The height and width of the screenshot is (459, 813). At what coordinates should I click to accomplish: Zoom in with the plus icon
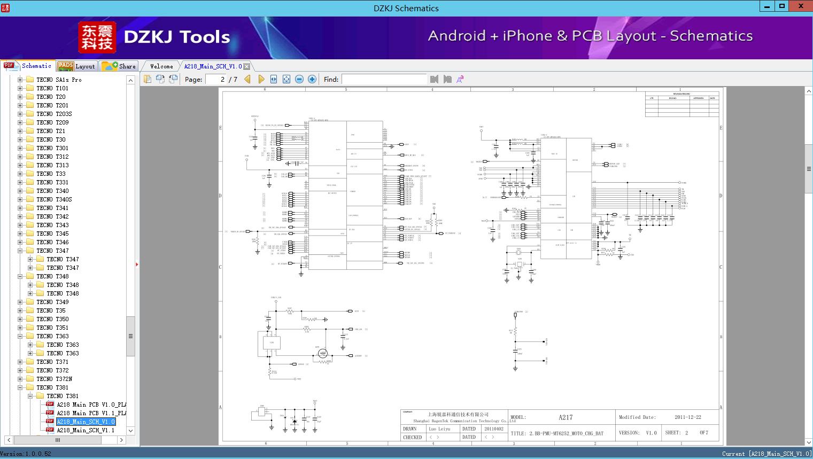(312, 79)
